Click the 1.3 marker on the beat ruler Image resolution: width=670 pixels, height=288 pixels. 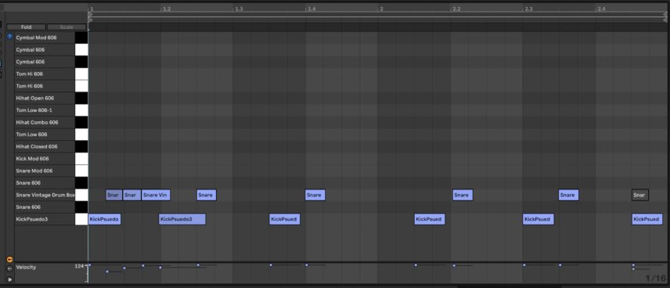tap(239, 9)
